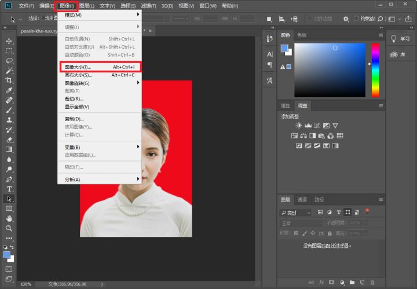Toggle the pixel layer filter
Screen dimensions: 417x289
click(320, 213)
